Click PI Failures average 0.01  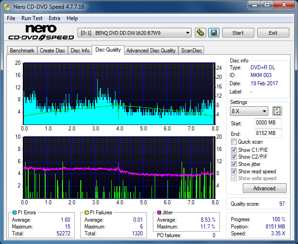click(138, 220)
